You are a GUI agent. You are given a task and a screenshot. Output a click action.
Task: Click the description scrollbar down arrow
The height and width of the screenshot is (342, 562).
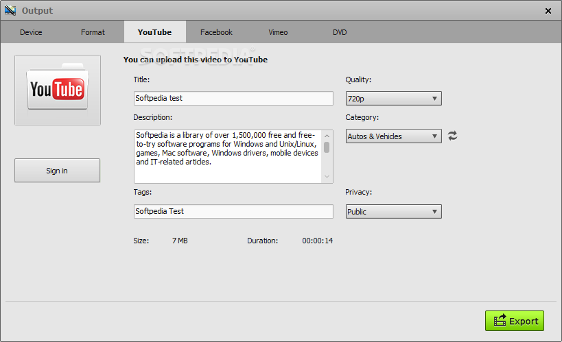pos(327,177)
